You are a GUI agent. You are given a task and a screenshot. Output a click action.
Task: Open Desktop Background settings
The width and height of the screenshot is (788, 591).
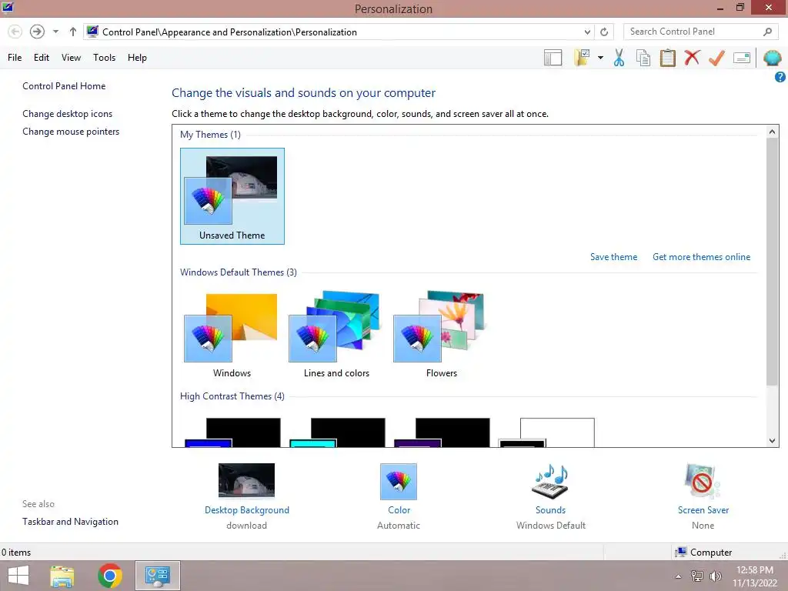tap(247, 496)
